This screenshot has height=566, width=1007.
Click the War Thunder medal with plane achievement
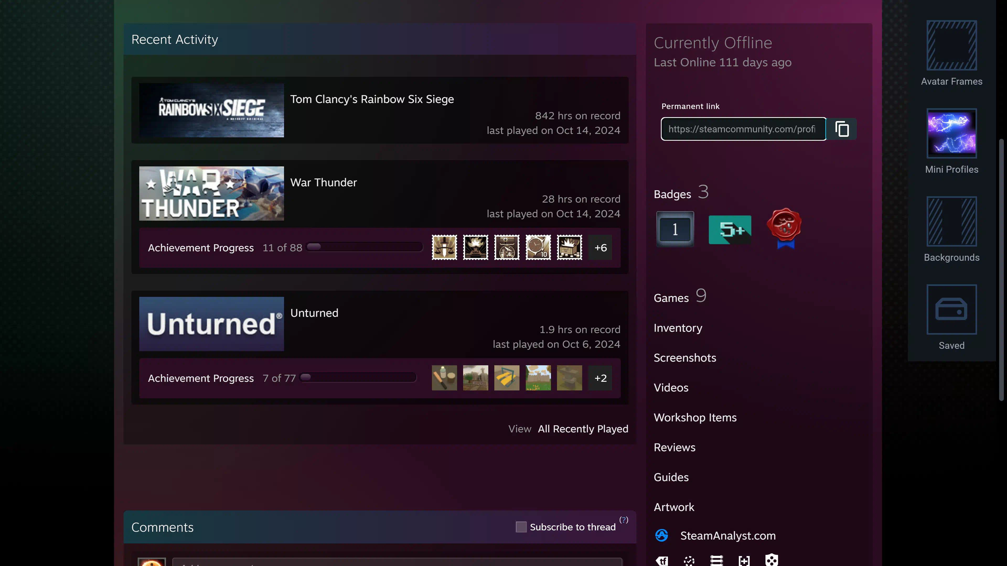pyautogui.click(x=507, y=247)
